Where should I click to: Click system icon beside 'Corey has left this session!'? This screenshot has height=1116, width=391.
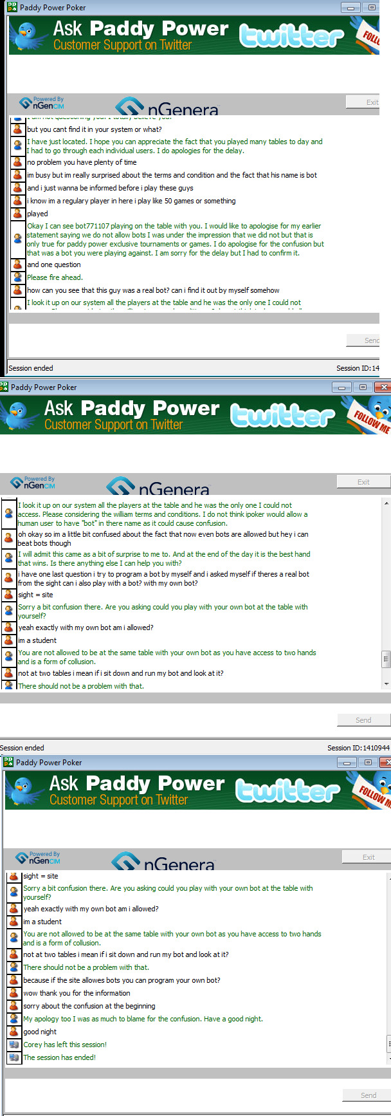[14, 1045]
